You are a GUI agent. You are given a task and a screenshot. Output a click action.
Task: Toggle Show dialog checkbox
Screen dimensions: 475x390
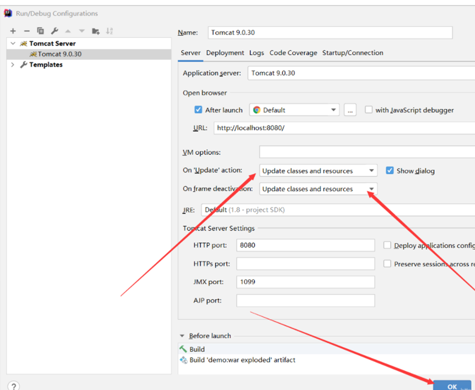pos(390,170)
